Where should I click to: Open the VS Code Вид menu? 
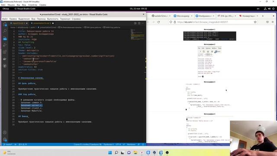33,19
